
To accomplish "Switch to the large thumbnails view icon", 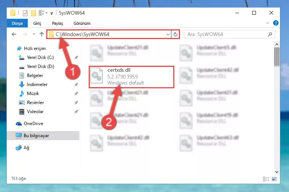I will (x=274, y=179).
